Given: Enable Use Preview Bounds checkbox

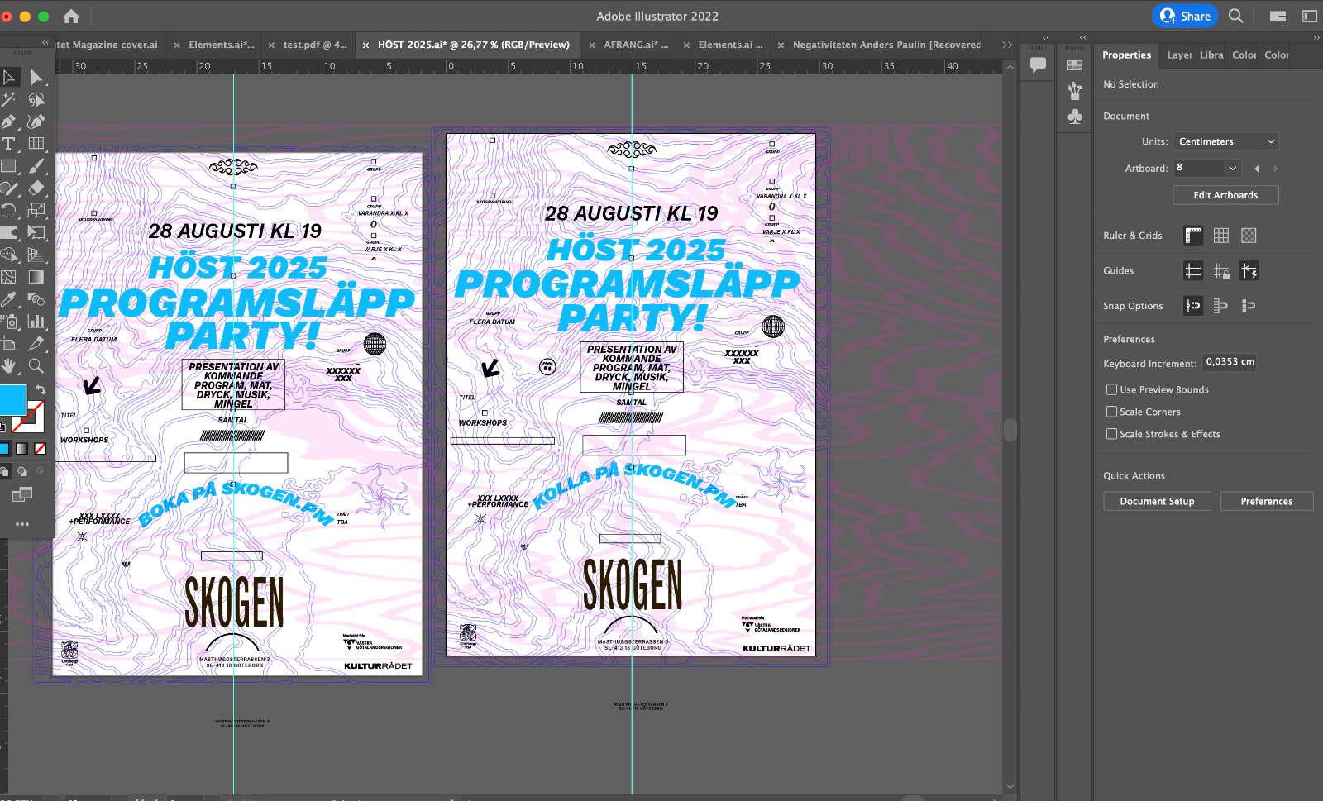Looking at the screenshot, I should pyautogui.click(x=1111, y=389).
